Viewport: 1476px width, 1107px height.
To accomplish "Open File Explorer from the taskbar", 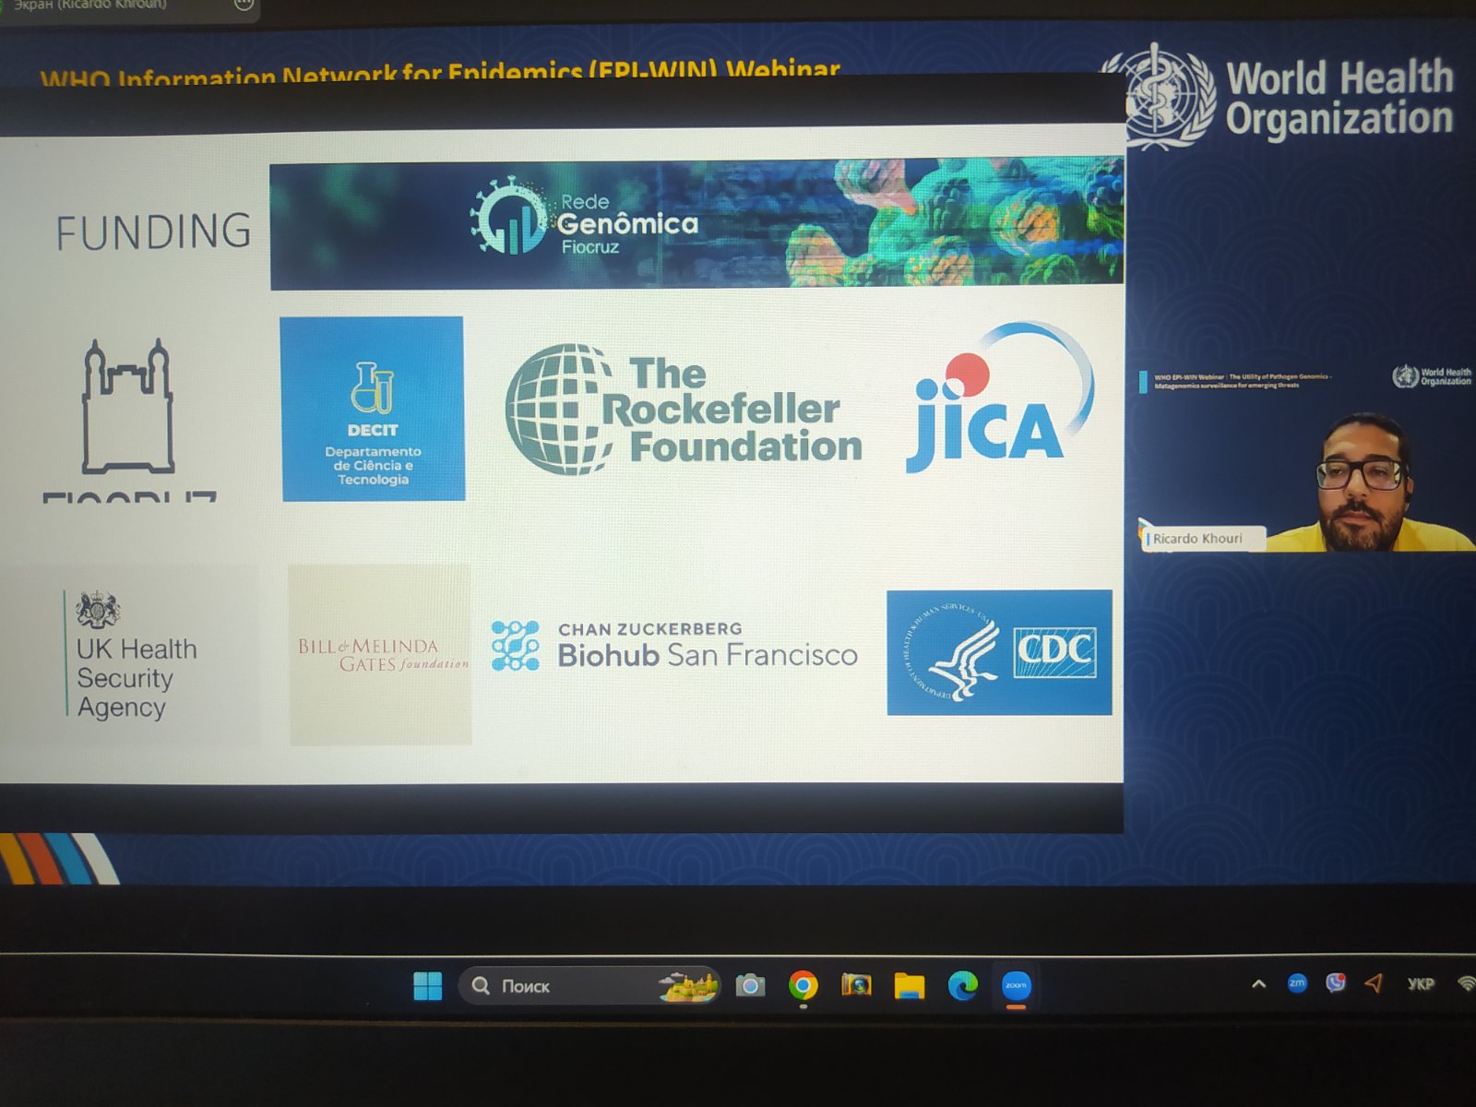I will tap(910, 986).
